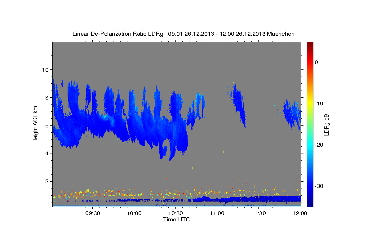
Task: Click the colorbar value -30
Action: [x=319, y=186]
